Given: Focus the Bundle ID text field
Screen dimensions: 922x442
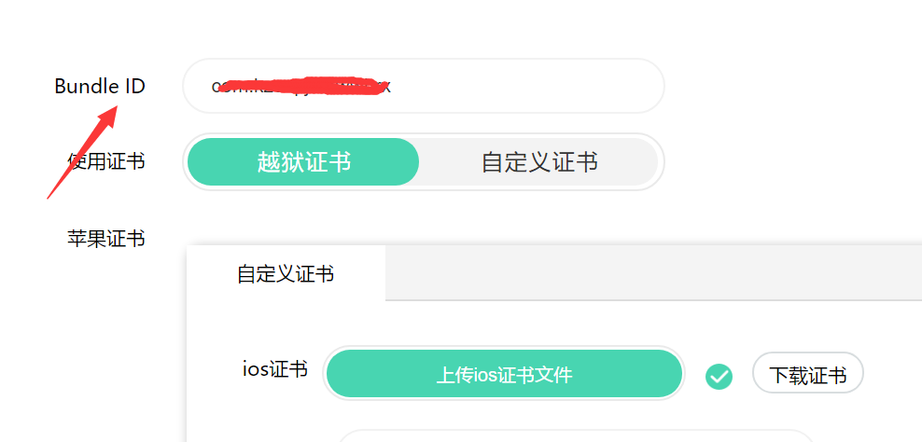Looking at the screenshot, I should (424, 86).
